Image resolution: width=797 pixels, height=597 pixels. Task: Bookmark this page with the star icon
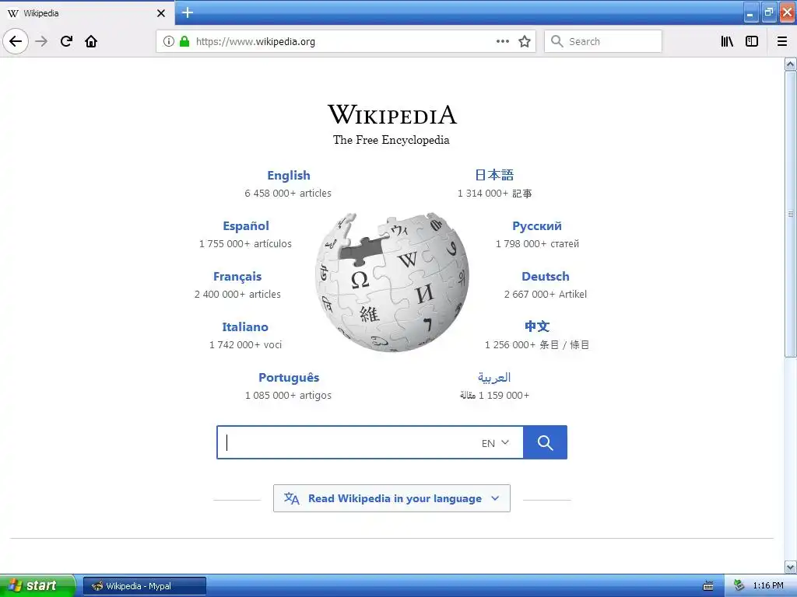pyautogui.click(x=525, y=41)
